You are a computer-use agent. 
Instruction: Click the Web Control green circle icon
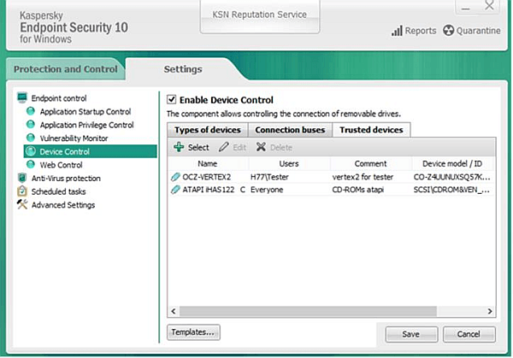(x=31, y=164)
